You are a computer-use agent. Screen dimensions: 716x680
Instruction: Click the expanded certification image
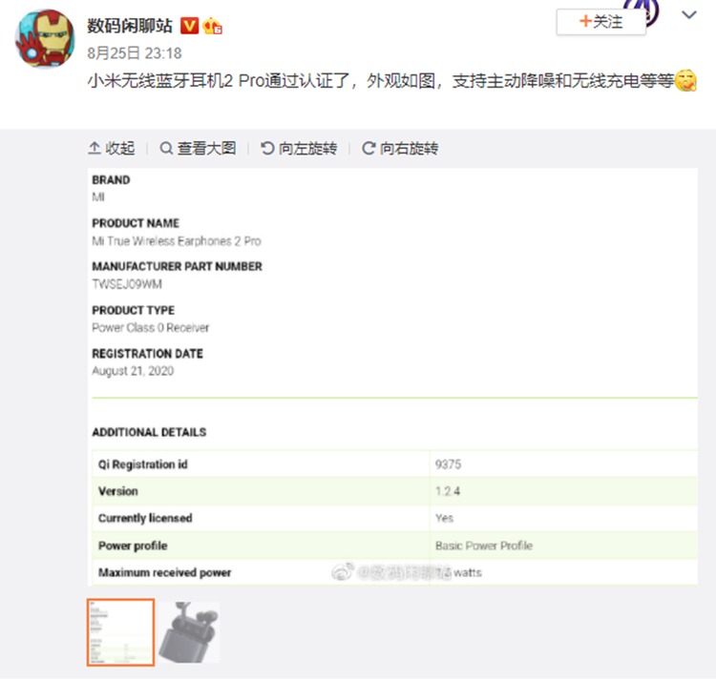[x=392, y=377]
